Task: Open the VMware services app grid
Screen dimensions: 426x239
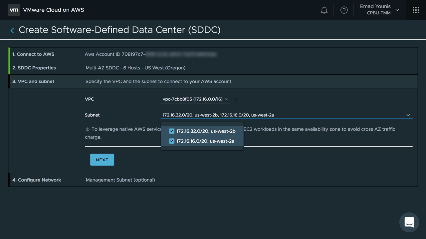Action: point(415,10)
